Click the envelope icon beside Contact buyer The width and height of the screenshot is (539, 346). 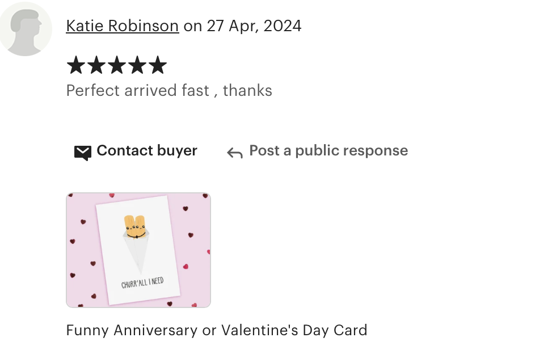point(83,153)
